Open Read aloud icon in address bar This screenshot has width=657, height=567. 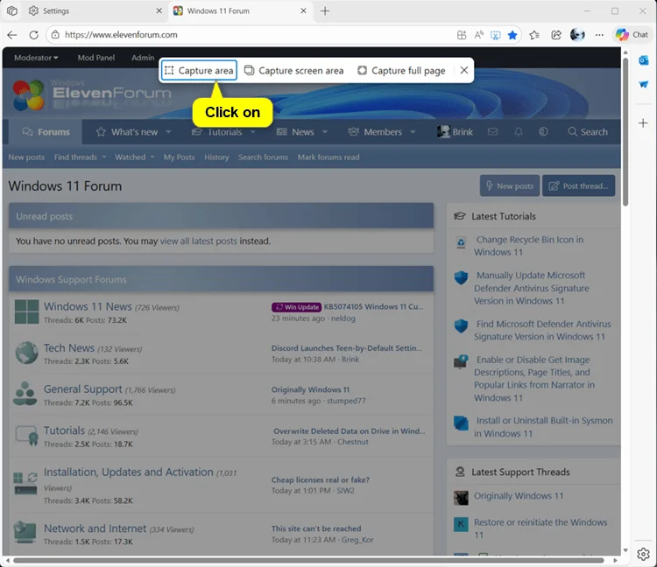pos(478,35)
